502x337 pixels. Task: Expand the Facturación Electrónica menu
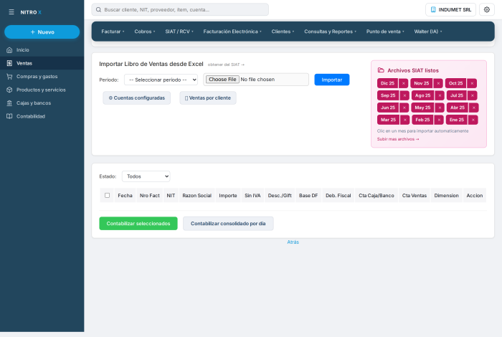[232, 32]
